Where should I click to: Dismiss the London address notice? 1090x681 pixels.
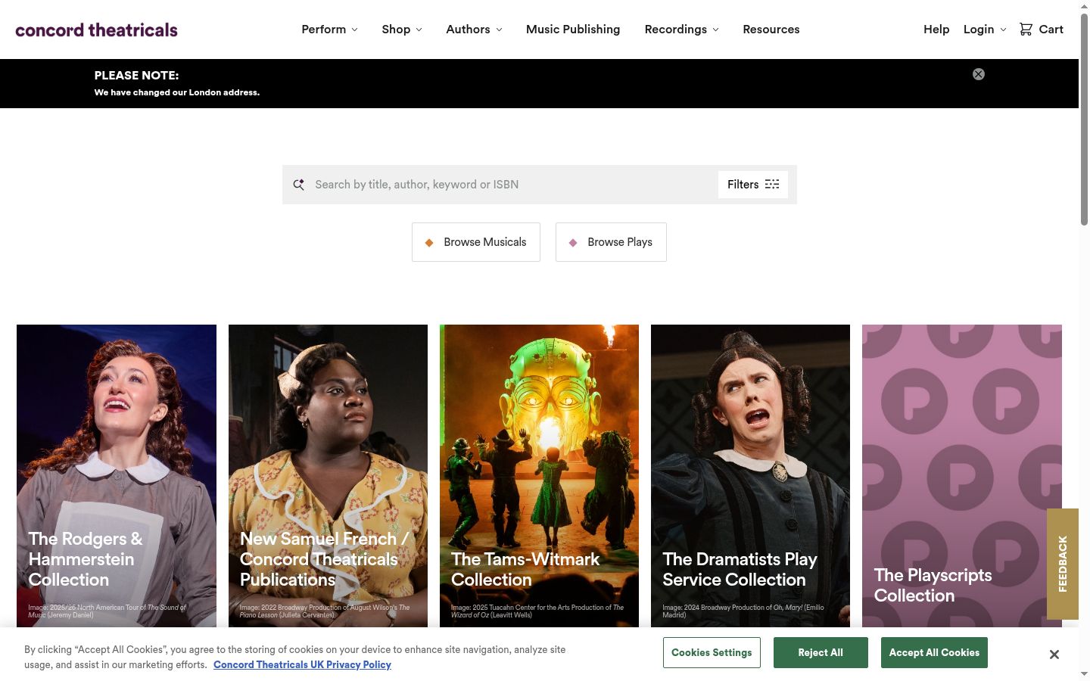[979, 74]
